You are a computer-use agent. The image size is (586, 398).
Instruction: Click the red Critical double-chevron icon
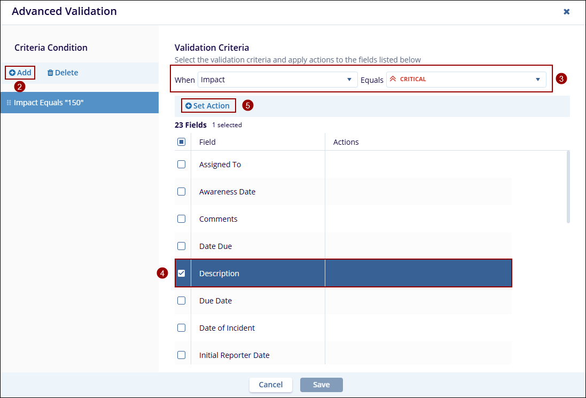click(x=393, y=79)
